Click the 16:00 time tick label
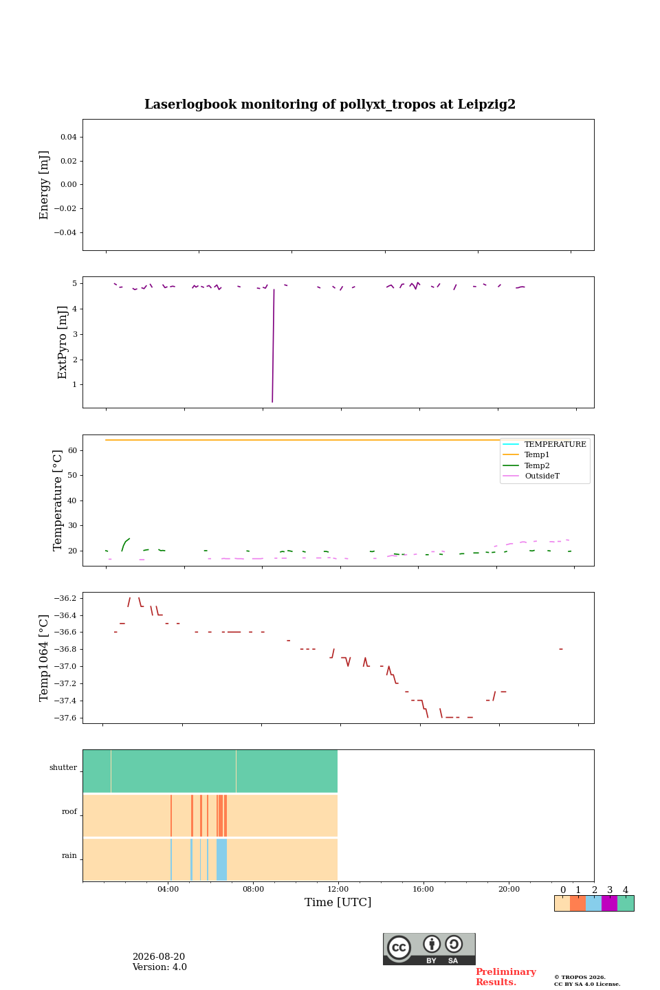 (423, 890)
